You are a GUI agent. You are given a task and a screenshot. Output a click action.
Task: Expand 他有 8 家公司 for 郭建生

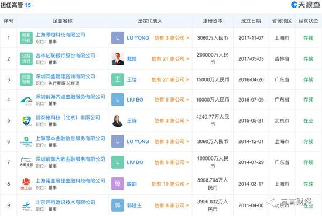point(172,205)
